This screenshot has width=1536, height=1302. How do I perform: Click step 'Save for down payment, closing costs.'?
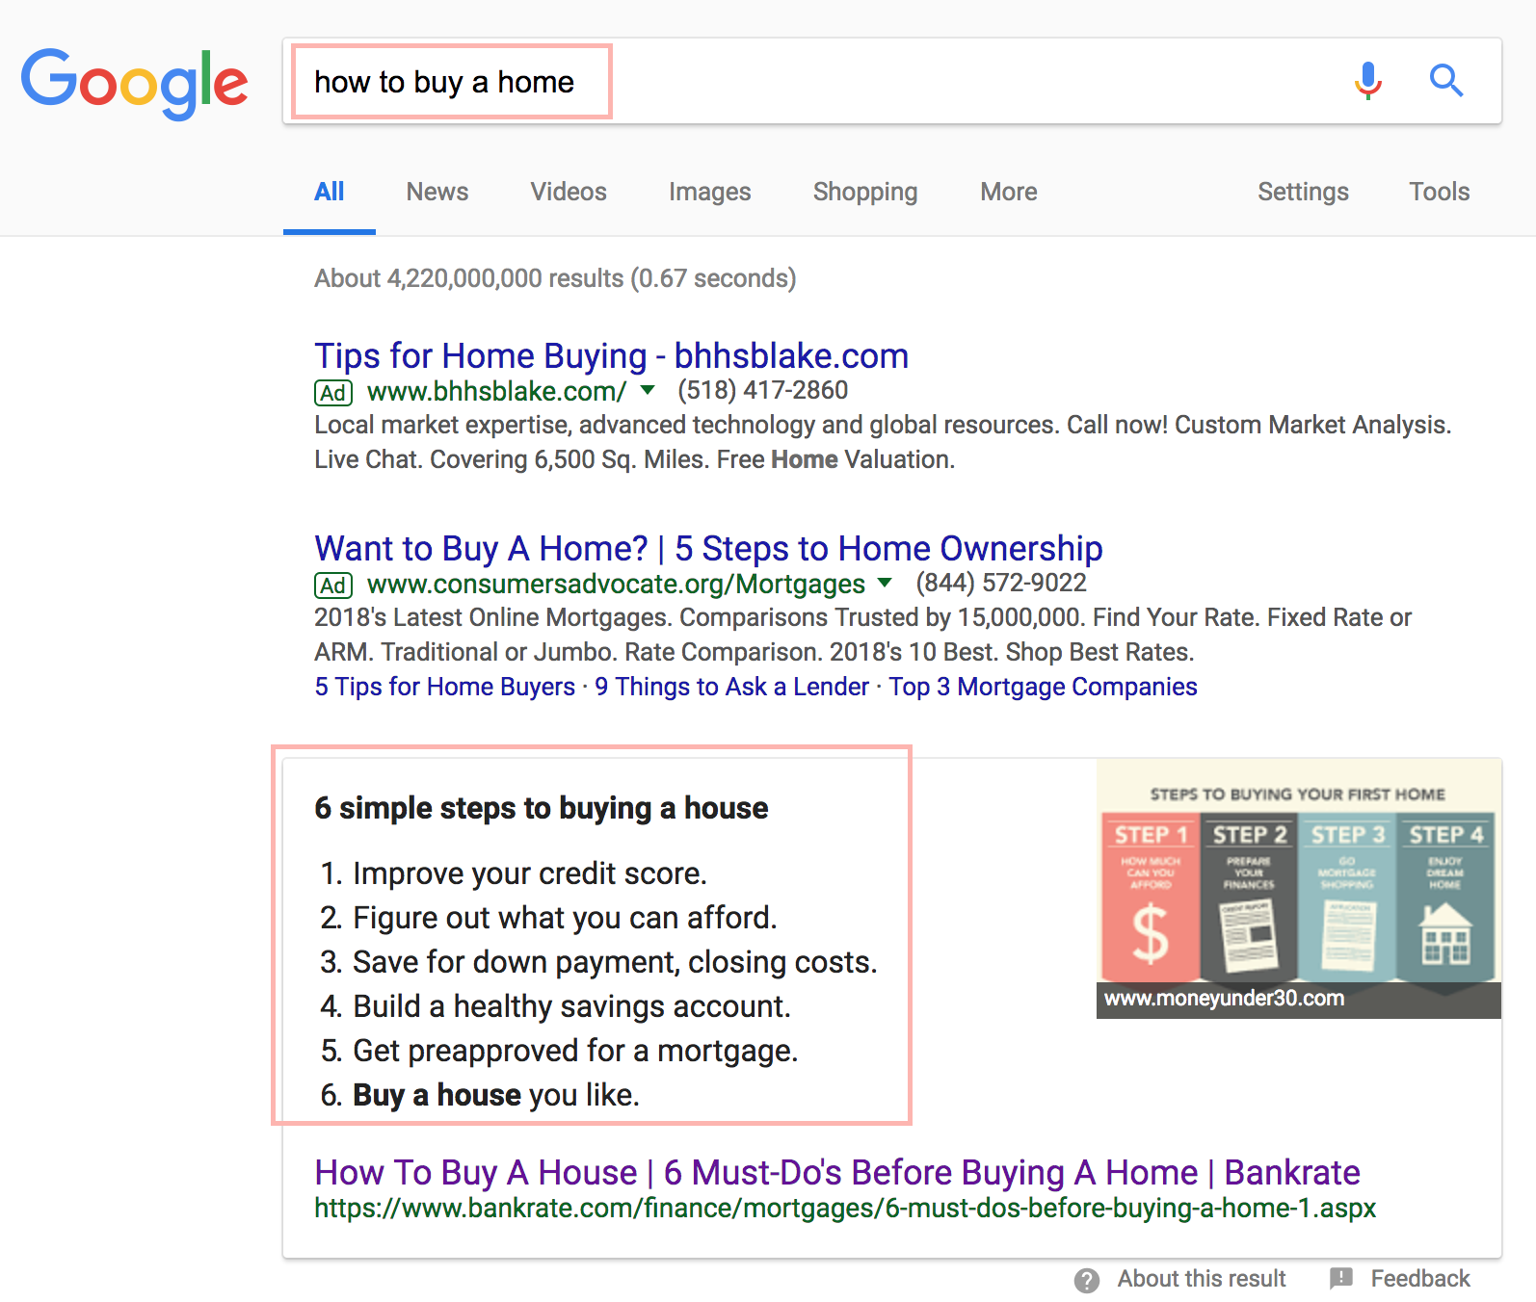(x=615, y=962)
